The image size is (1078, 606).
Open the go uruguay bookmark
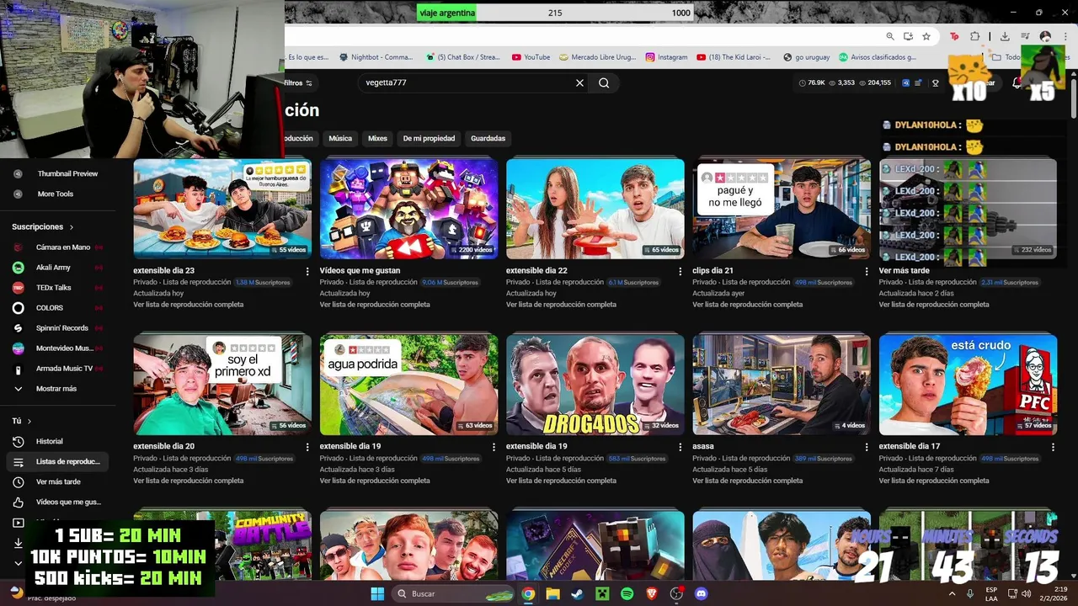807,57
